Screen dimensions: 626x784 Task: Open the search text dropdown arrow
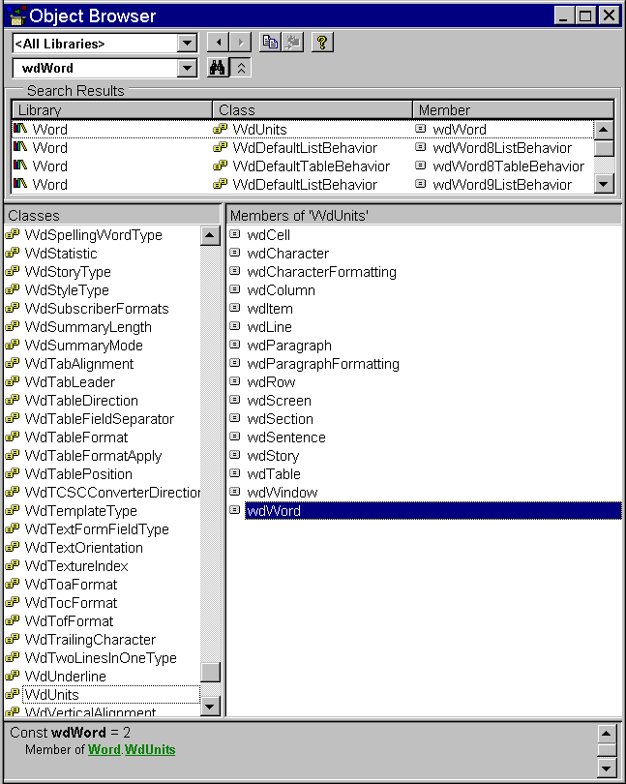click(187, 69)
